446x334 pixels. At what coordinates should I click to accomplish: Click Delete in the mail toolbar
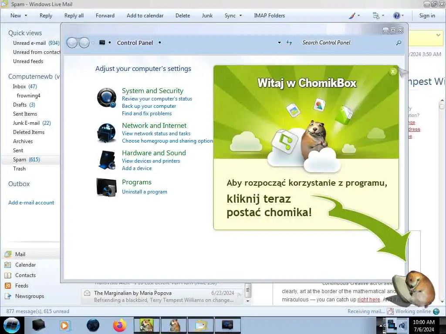[x=182, y=16]
